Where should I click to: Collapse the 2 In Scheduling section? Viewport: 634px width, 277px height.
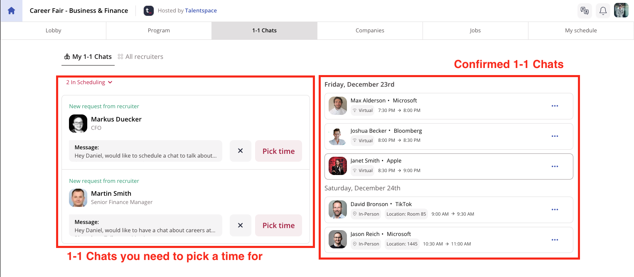tap(89, 82)
